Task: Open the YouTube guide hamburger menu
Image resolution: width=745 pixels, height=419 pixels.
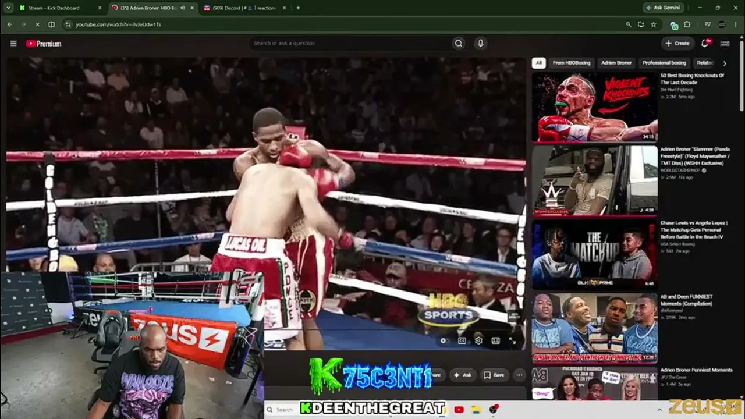Action: (13, 44)
